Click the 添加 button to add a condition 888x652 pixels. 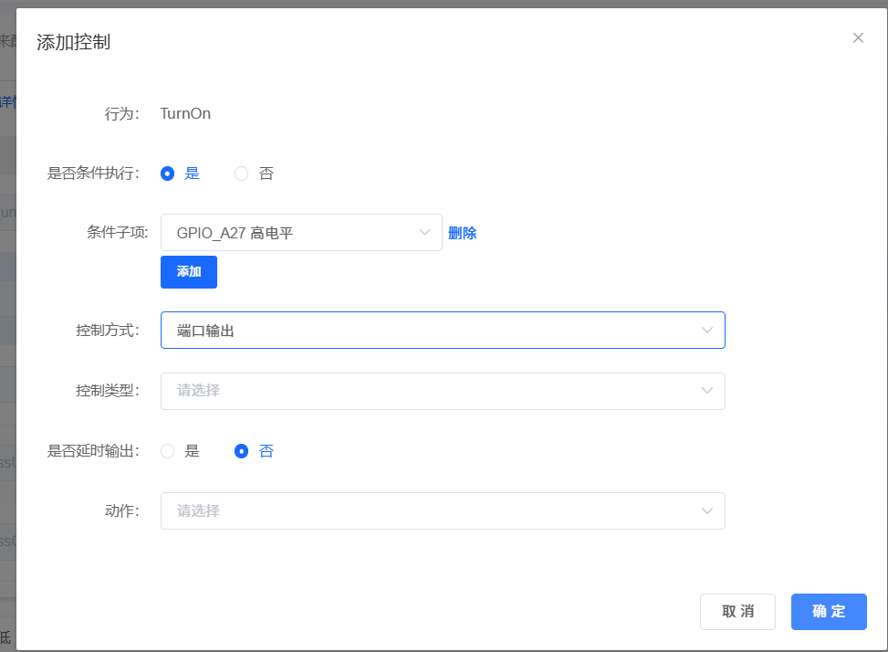(x=188, y=271)
